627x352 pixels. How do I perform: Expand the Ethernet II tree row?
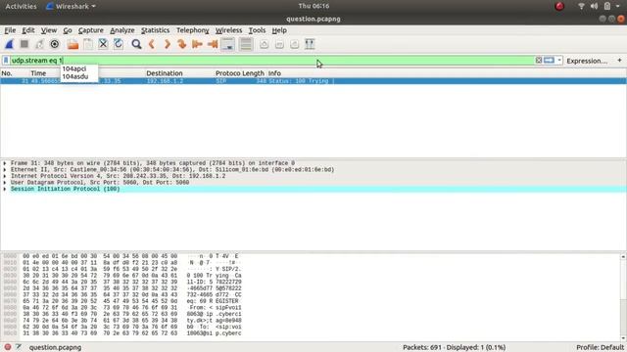point(5,169)
